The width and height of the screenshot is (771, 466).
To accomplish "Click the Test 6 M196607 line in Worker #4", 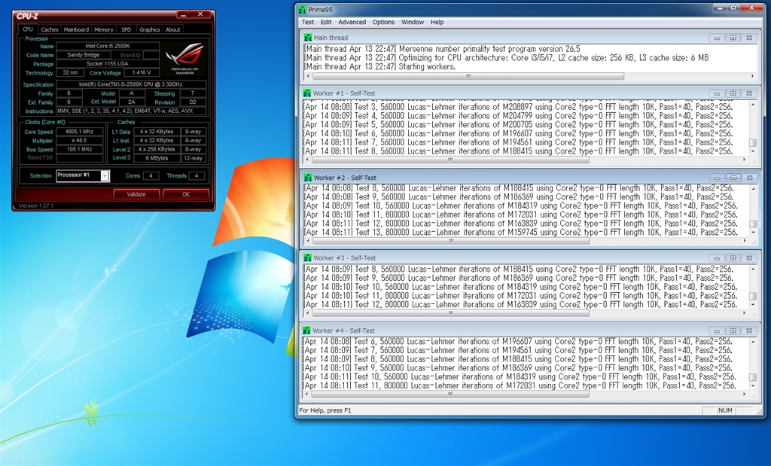I will [x=518, y=342].
